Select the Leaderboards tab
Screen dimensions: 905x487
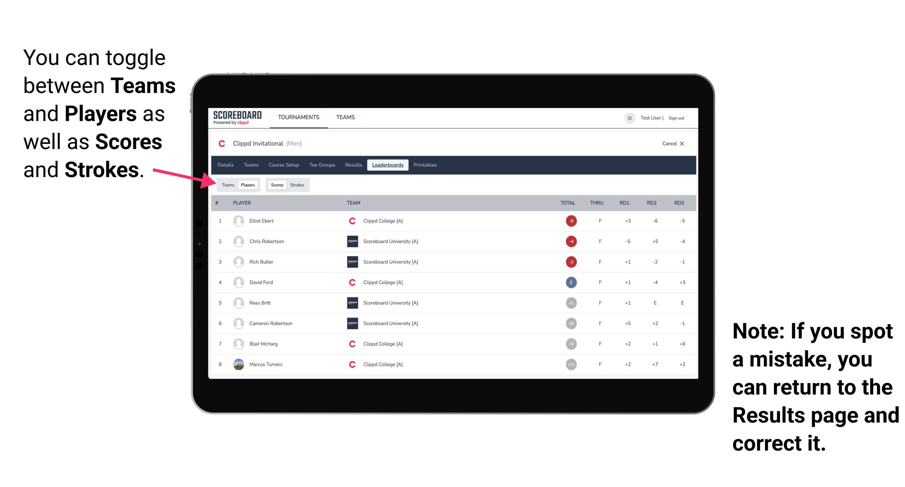[x=388, y=165]
